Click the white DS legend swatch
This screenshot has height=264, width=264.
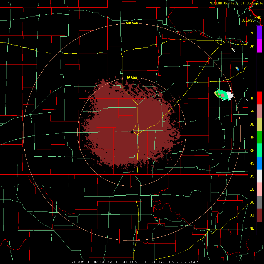[259, 176]
